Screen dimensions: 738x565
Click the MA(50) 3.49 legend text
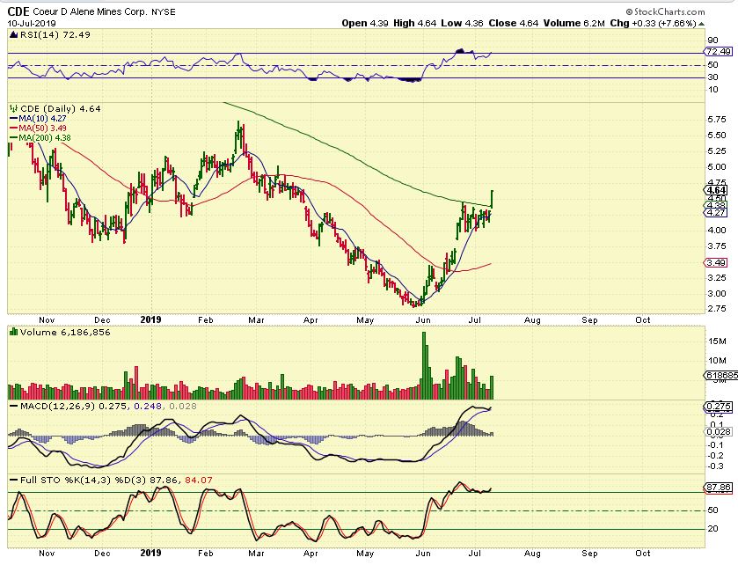pyautogui.click(x=42, y=128)
